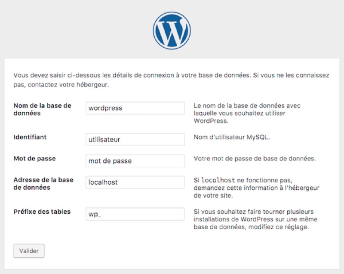
Task: Click the WordPress logo at top
Action: click(172, 30)
